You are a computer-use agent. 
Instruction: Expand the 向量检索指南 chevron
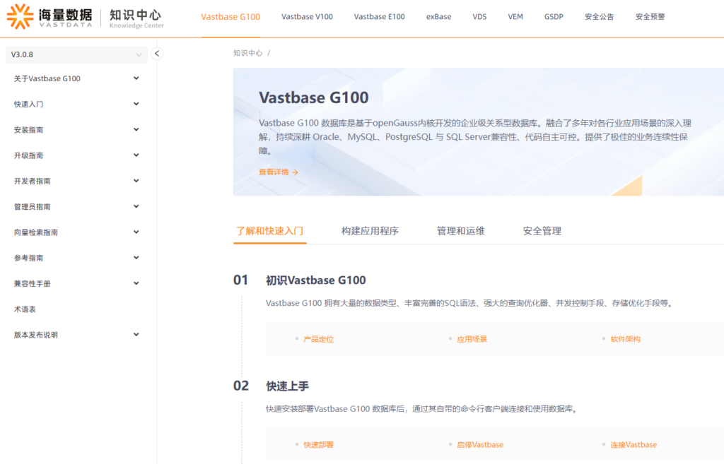[x=136, y=232]
